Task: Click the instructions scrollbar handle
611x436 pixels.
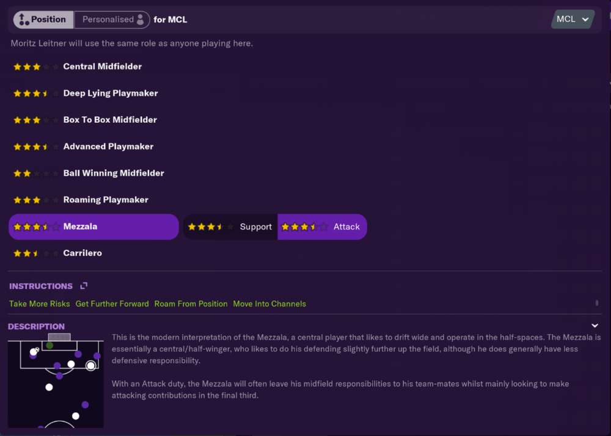Action: (x=596, y=303)
